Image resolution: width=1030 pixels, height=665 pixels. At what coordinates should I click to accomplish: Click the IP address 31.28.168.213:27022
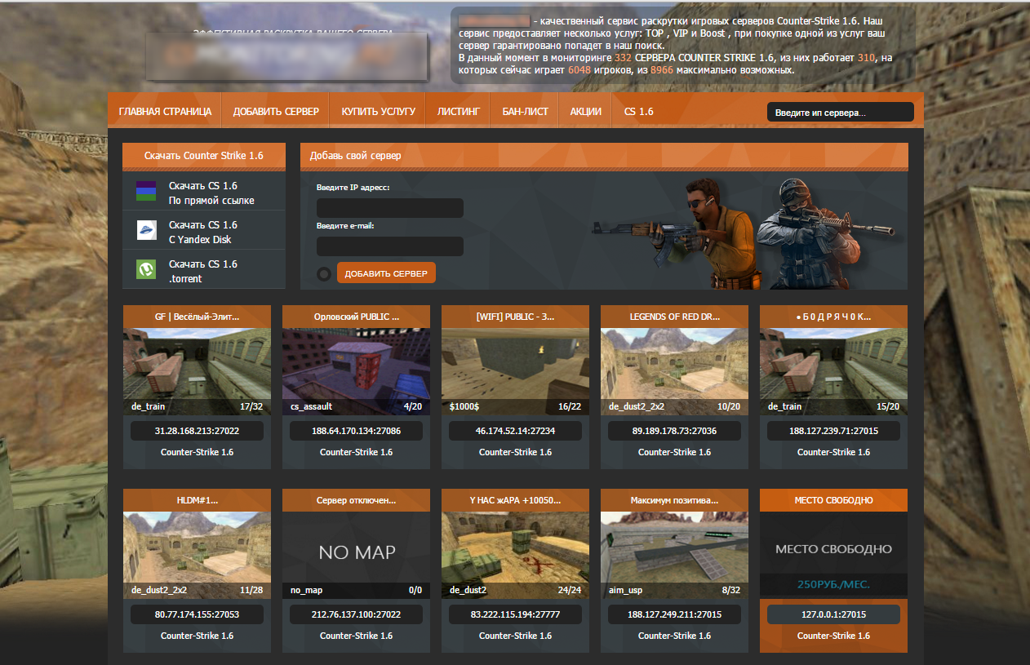pos(197,431)
